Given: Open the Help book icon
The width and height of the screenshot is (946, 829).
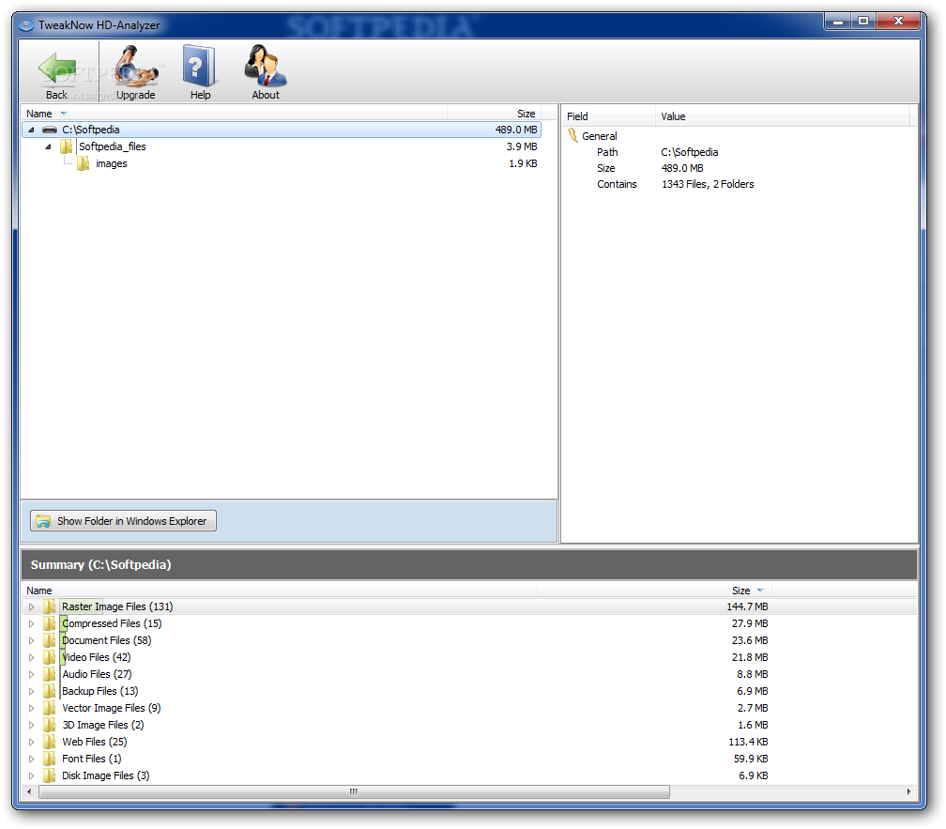Looking at the screenshot, I should pyautogui.click(x=199, y=65).
